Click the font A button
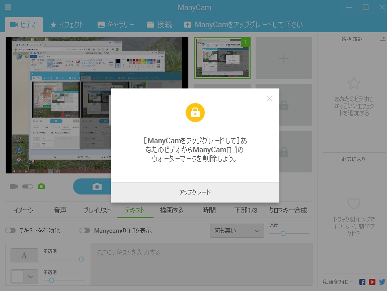This screenshot has height=291, width=387. click(24, 255)
